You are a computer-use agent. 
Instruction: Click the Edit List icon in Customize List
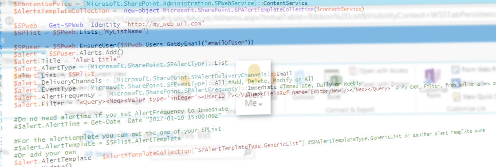tap(456, 83)
